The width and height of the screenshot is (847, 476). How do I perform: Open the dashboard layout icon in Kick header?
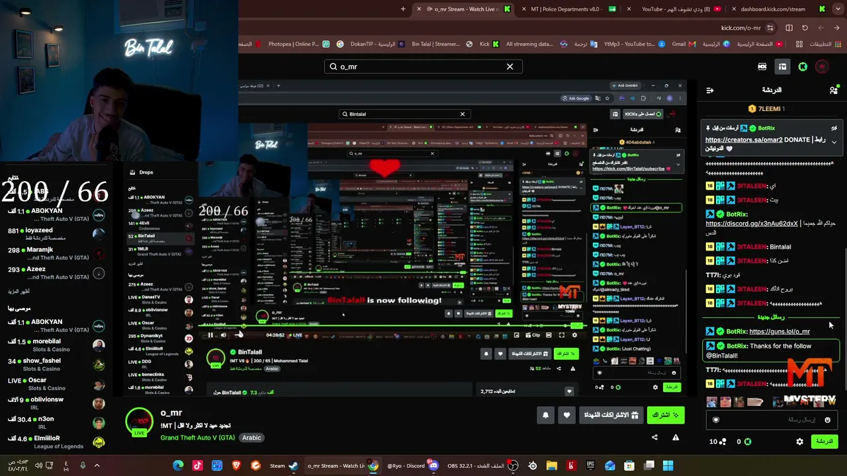[x=783, y=67]
